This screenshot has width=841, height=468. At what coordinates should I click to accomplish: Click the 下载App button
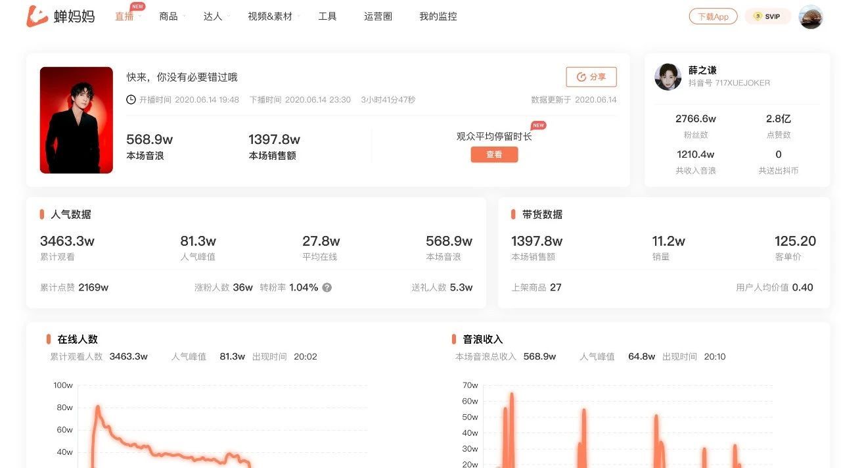[x=713, y=16]
